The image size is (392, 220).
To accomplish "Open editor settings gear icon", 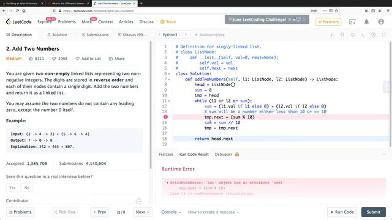I will tap(373, 35).
